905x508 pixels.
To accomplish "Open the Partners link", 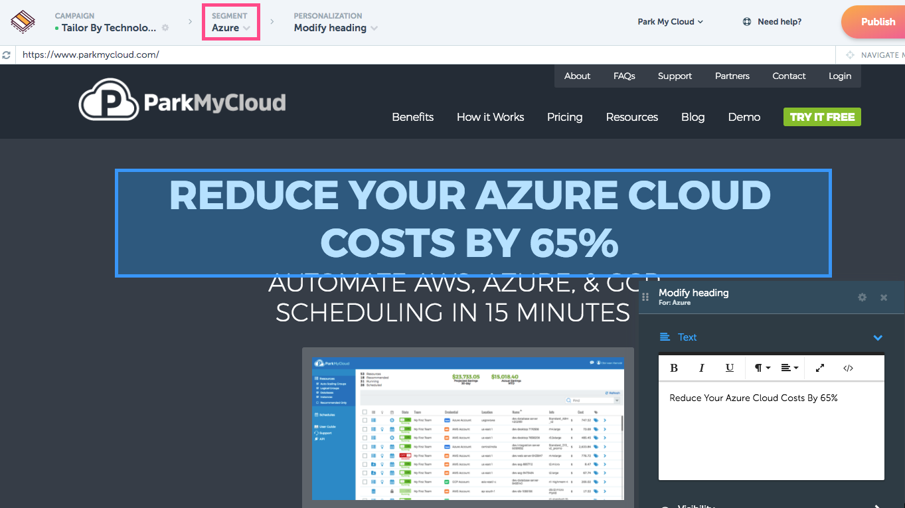I will pos(732,76).
